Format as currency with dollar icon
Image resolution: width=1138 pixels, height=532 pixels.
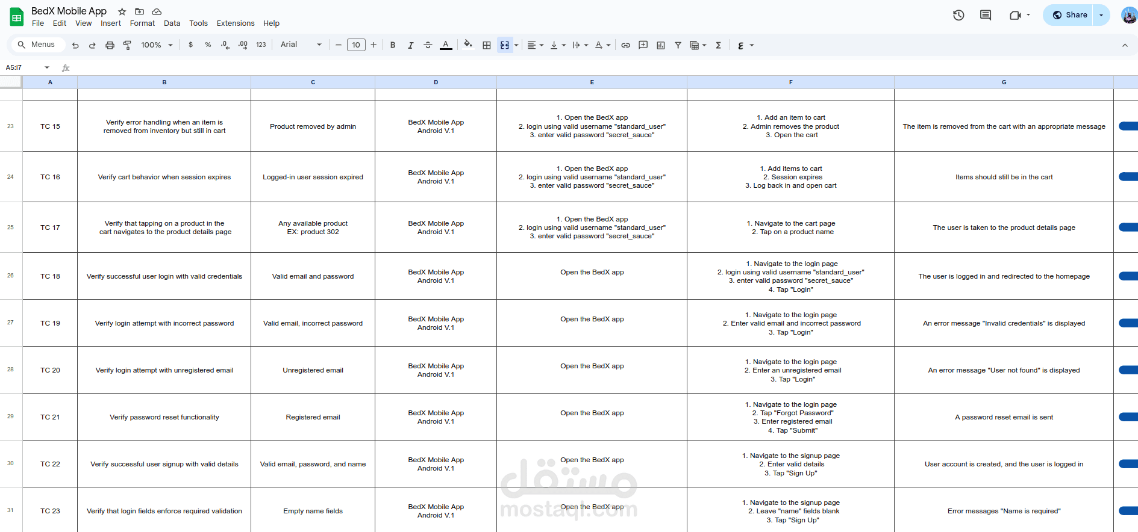point(191,45)
